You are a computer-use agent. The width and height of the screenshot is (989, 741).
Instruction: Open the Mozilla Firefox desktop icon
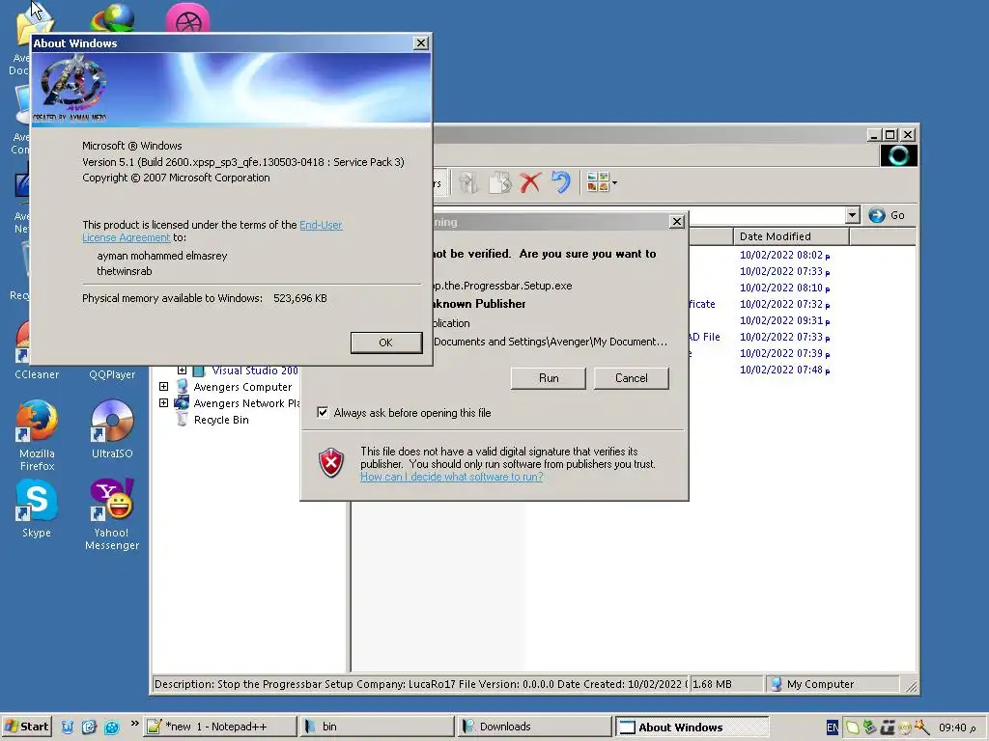(37, 435)
